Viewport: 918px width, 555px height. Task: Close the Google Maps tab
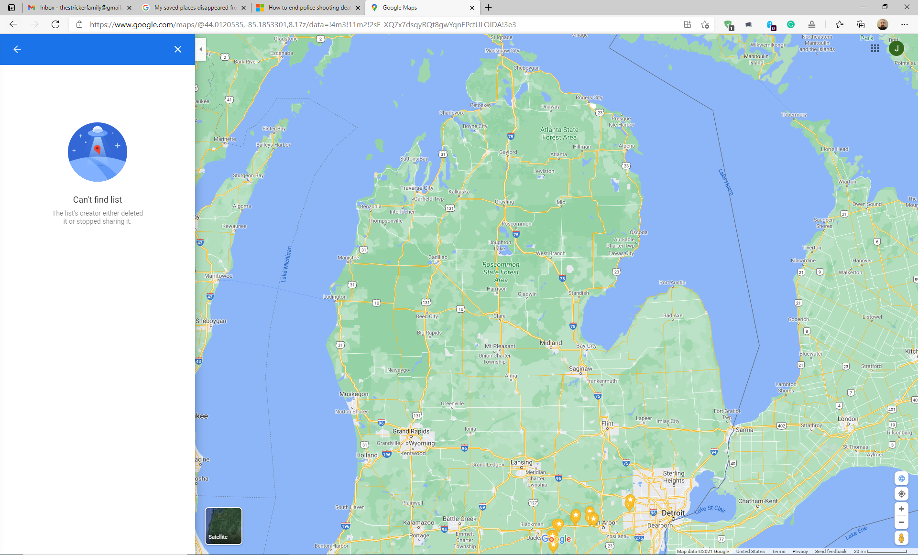point(472,8)
